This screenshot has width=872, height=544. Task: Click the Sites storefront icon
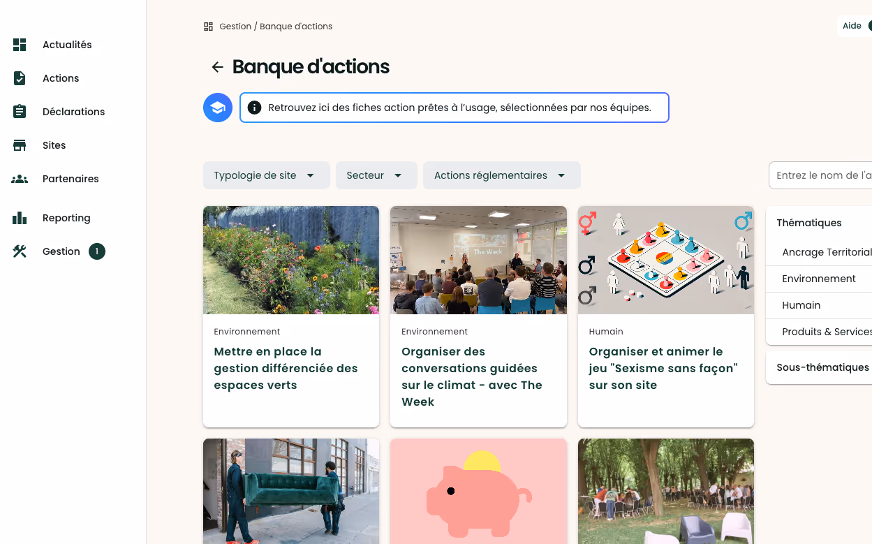20,145
